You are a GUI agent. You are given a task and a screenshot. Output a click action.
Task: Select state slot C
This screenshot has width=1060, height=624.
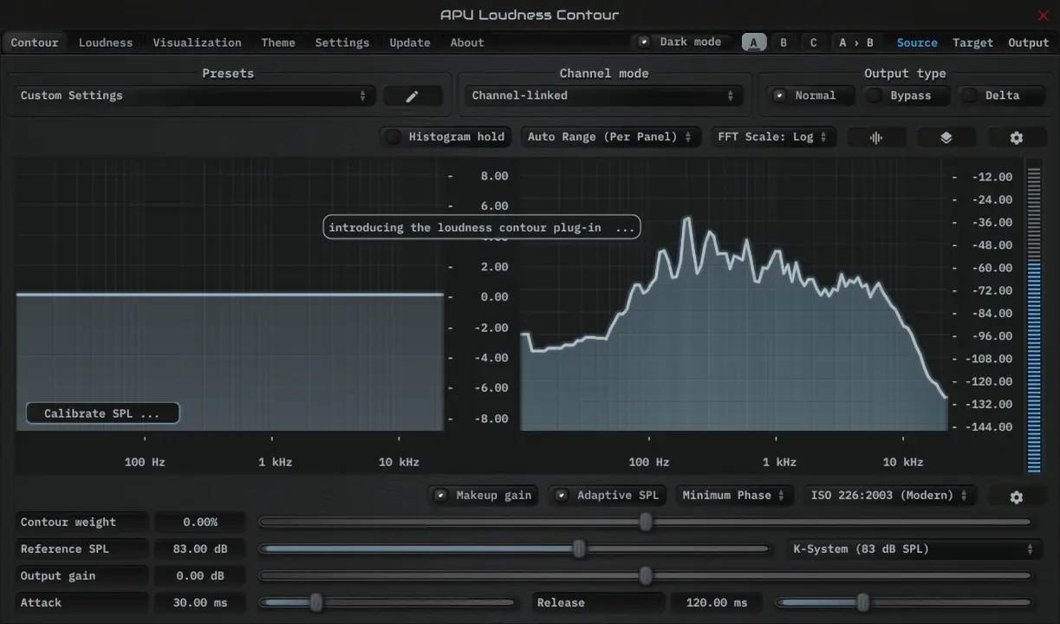pos(813,42)
